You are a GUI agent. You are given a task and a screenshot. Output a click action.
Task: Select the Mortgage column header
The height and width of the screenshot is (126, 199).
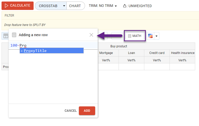106,53
